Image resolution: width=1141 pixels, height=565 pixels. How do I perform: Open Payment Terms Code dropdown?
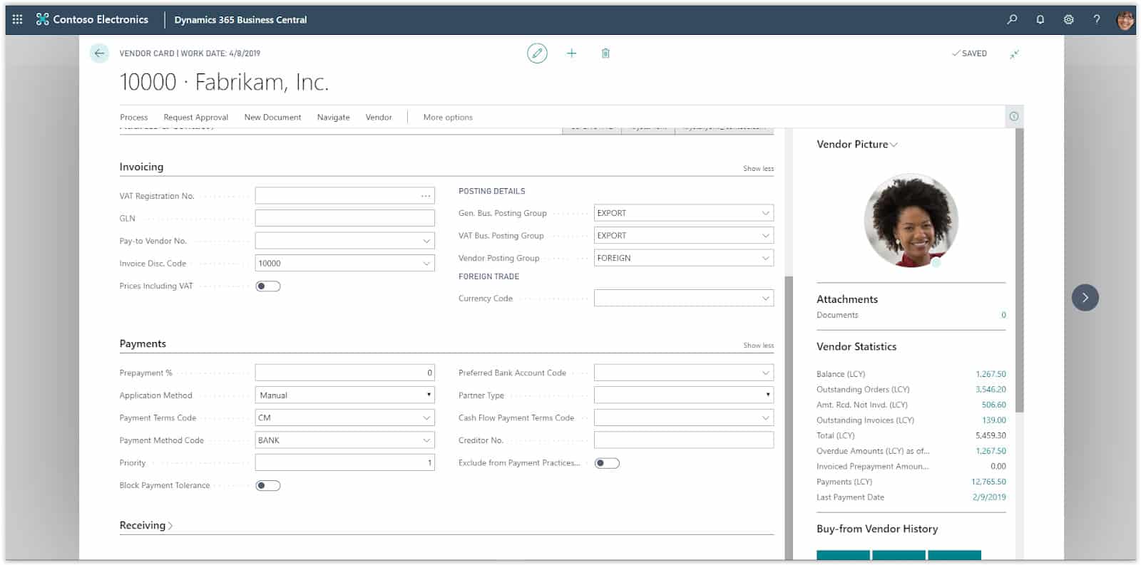click(x=426, y=418)
